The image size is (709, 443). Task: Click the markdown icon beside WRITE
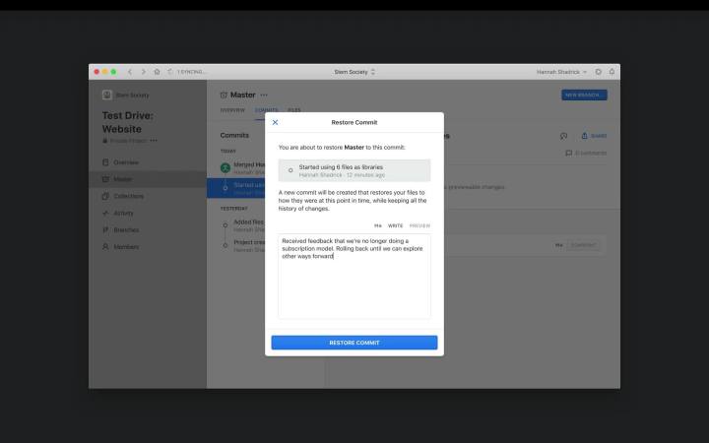[377, 225]
